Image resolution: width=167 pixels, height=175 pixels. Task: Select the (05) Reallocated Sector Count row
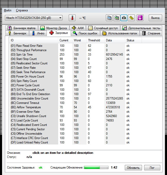[x=76, y=63]
